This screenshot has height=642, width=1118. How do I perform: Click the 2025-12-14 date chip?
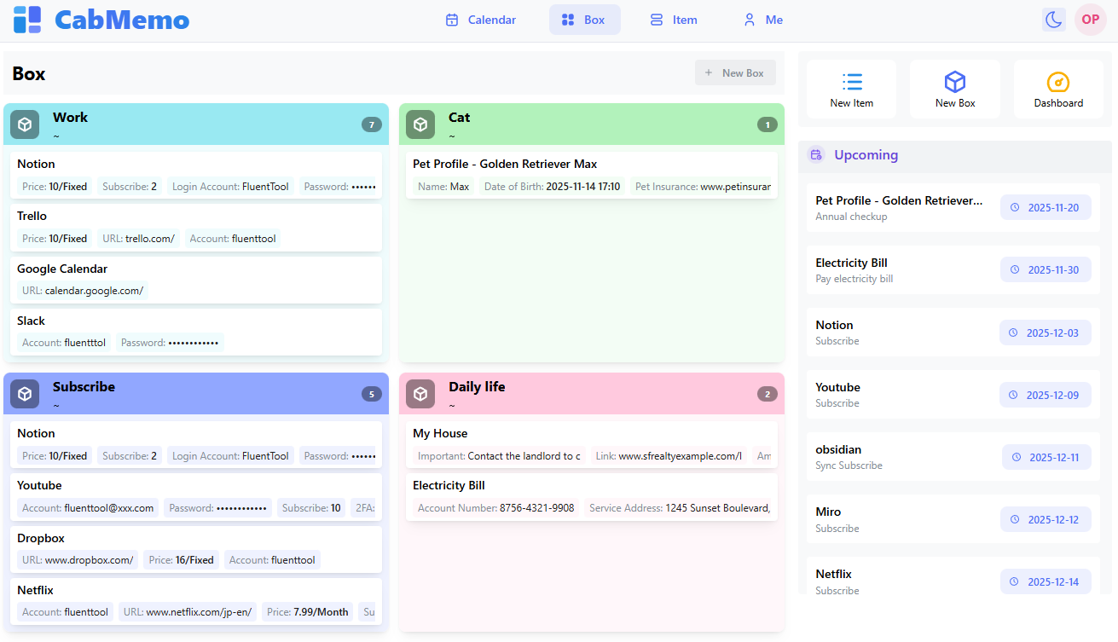click(x=1046, y=581)
